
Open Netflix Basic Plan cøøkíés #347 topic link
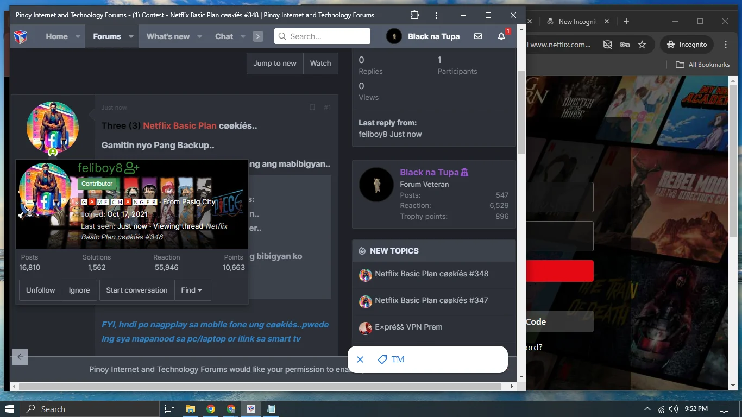[x=431, y=300]
